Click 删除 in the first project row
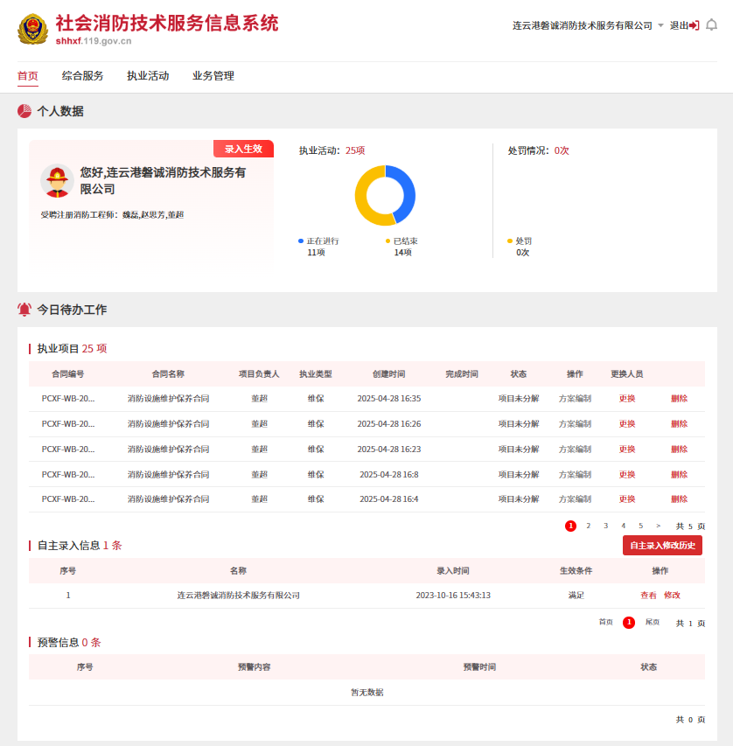733x746 pixels. pos(679,399)
